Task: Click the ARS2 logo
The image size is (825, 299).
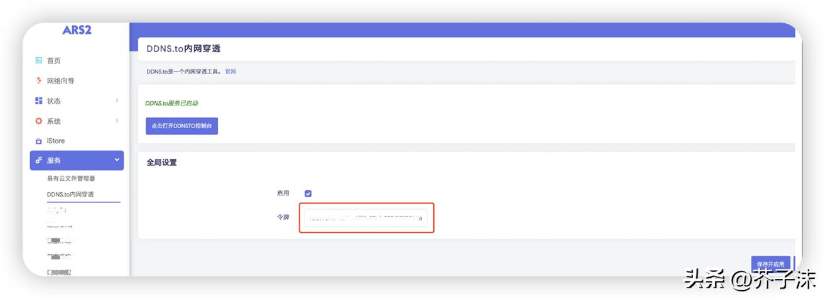Action: pos(77,30)
